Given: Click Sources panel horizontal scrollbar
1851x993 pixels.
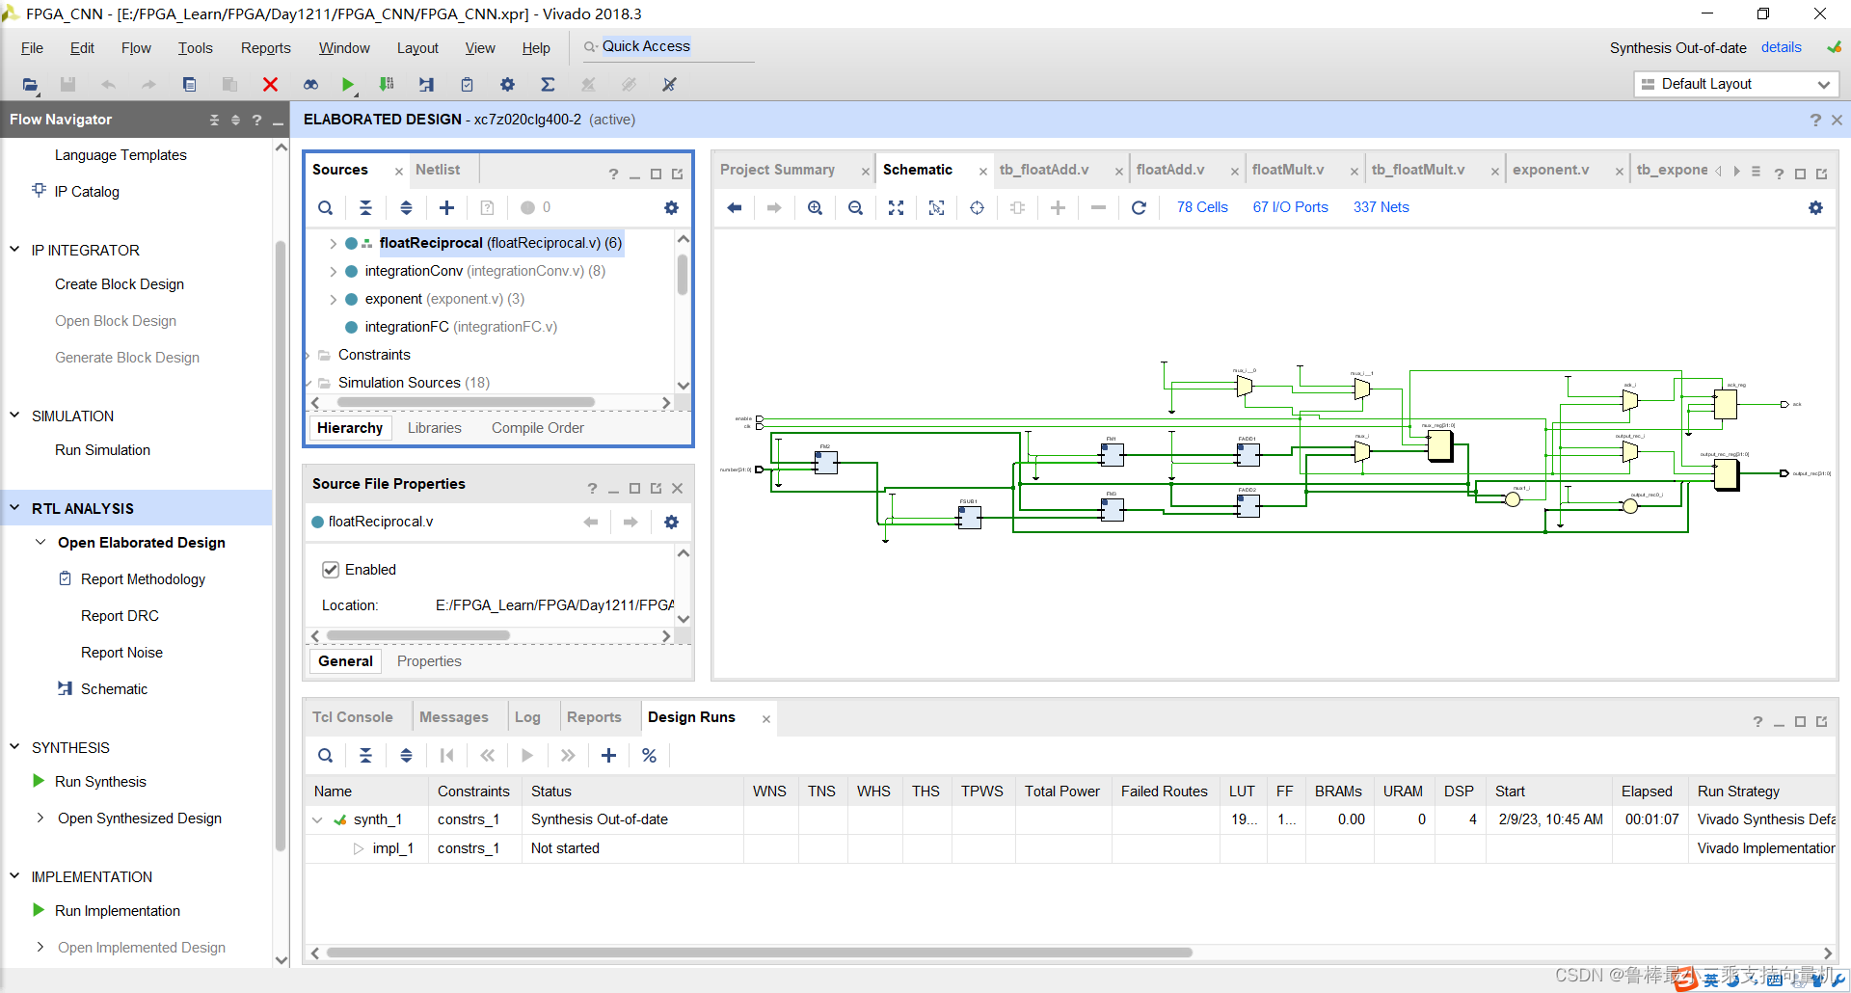Looking at the screenshot, I should coord(466,403).
